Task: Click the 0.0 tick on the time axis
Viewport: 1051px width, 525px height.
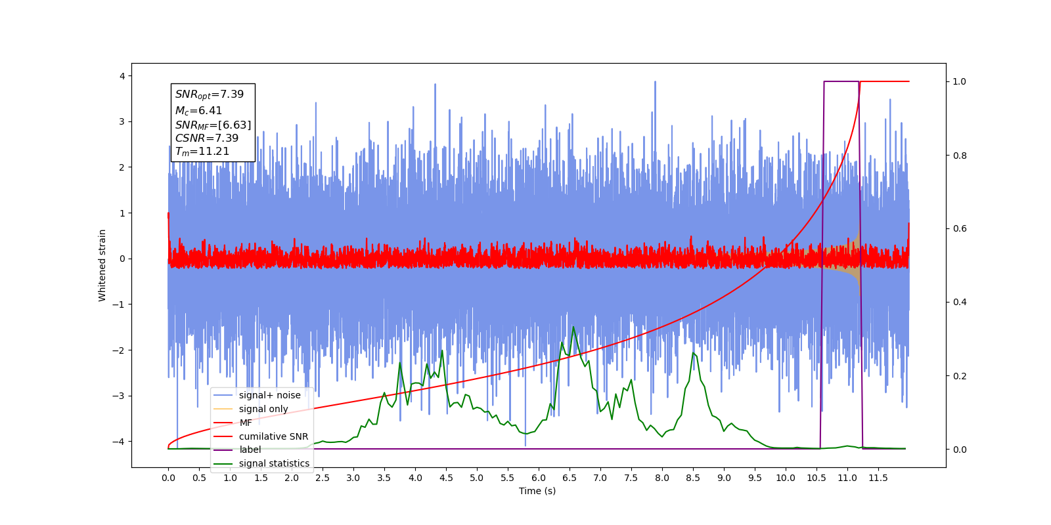Action: point(168,478)
